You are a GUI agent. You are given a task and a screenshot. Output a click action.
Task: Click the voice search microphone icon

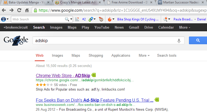(179, 41)
